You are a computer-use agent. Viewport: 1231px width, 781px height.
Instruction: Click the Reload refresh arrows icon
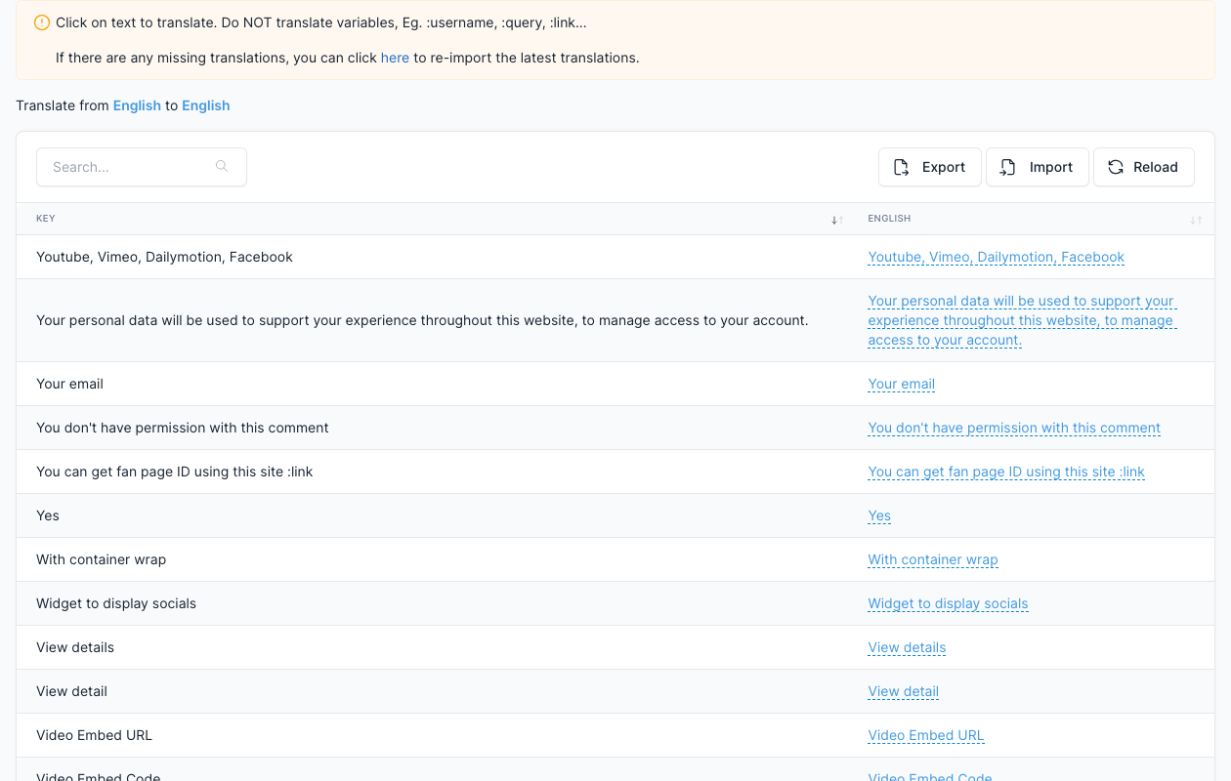tap(1116, 167)
